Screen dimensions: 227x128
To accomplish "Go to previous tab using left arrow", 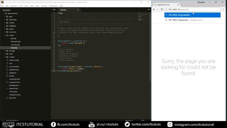I will coord(53,10).
